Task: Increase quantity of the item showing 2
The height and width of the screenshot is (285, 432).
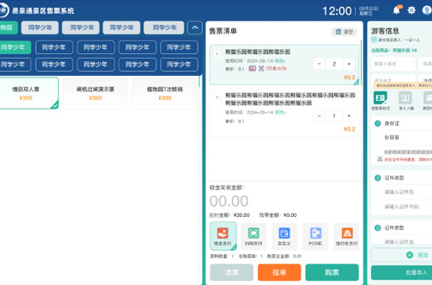Action: pyautogui.click(x=349, y=64)
